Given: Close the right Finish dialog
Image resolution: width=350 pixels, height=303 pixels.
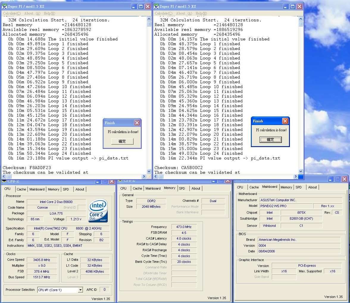Looking at the screenshot, I should 285,121.
